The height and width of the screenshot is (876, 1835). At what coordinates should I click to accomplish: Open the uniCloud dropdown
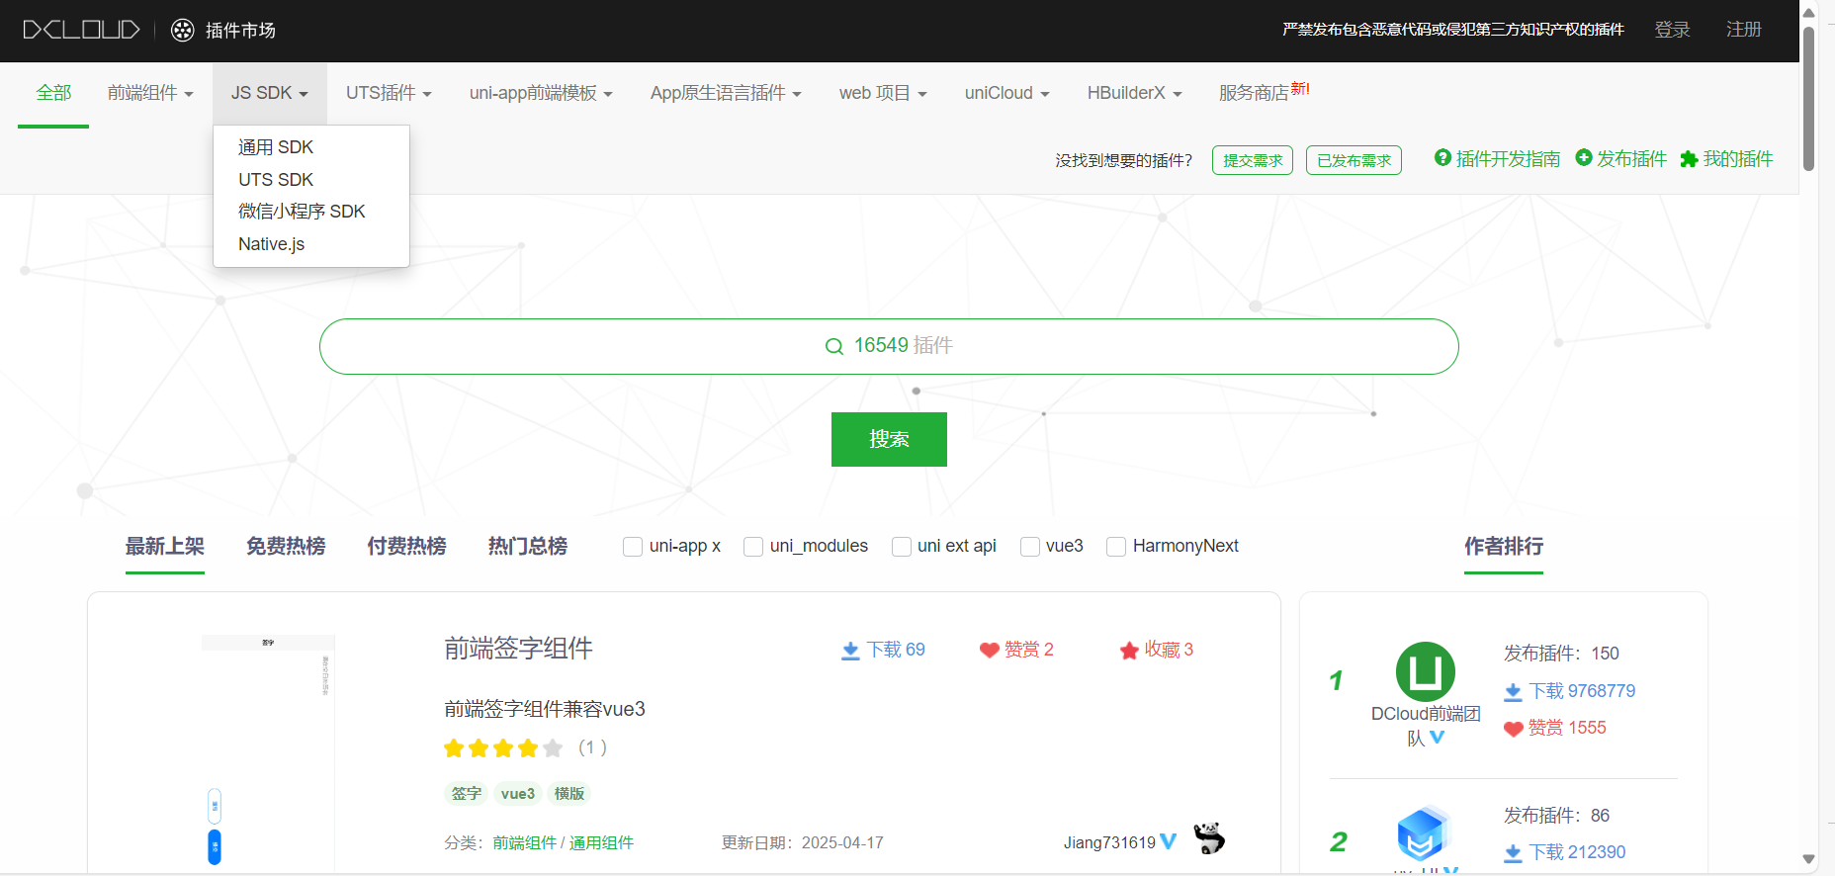[1006, 93]
